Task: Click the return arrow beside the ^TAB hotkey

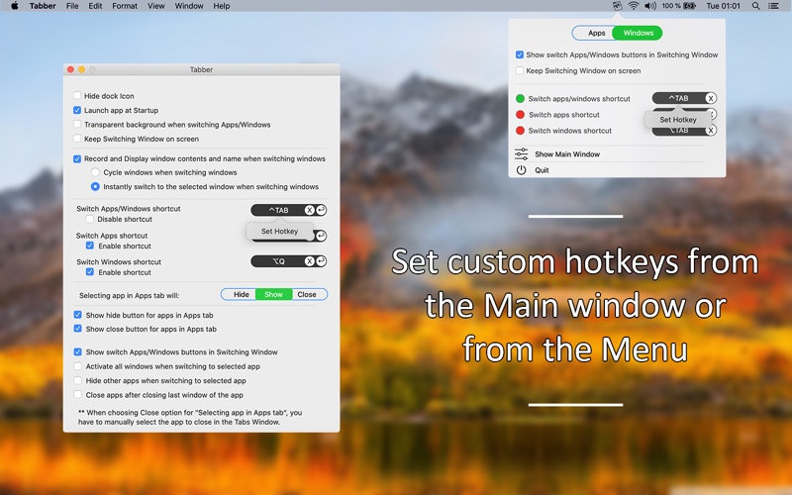Action: [321, 210]
